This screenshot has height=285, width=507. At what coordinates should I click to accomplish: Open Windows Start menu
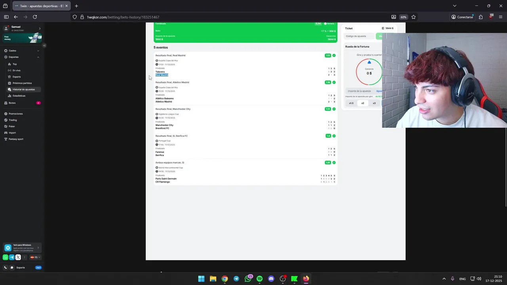click(x=201, y=279)
